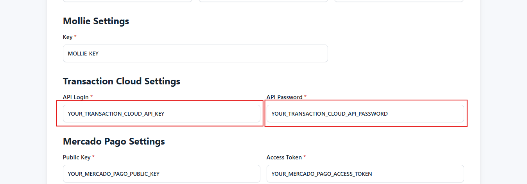Viewport: 527px width, 184px height.
Task: Click the "Public Key" field label
Action: (77, 157)
